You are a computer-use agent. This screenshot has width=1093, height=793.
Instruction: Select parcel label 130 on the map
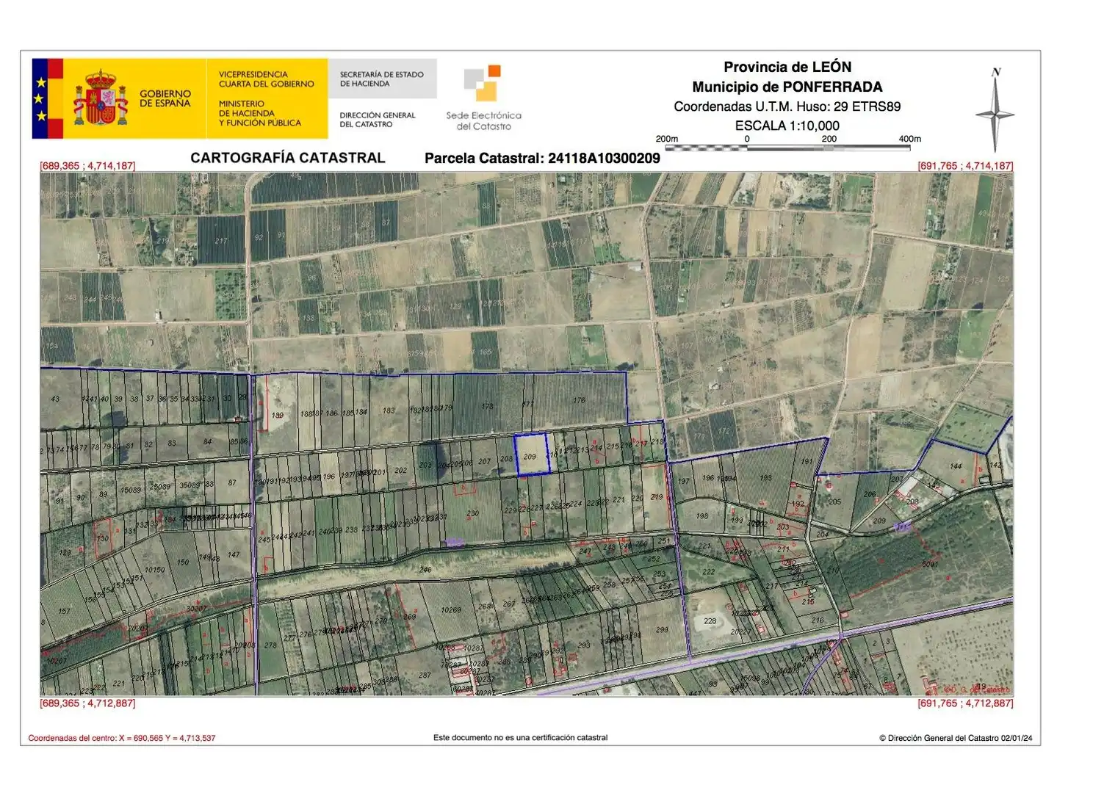pos(102,538)
